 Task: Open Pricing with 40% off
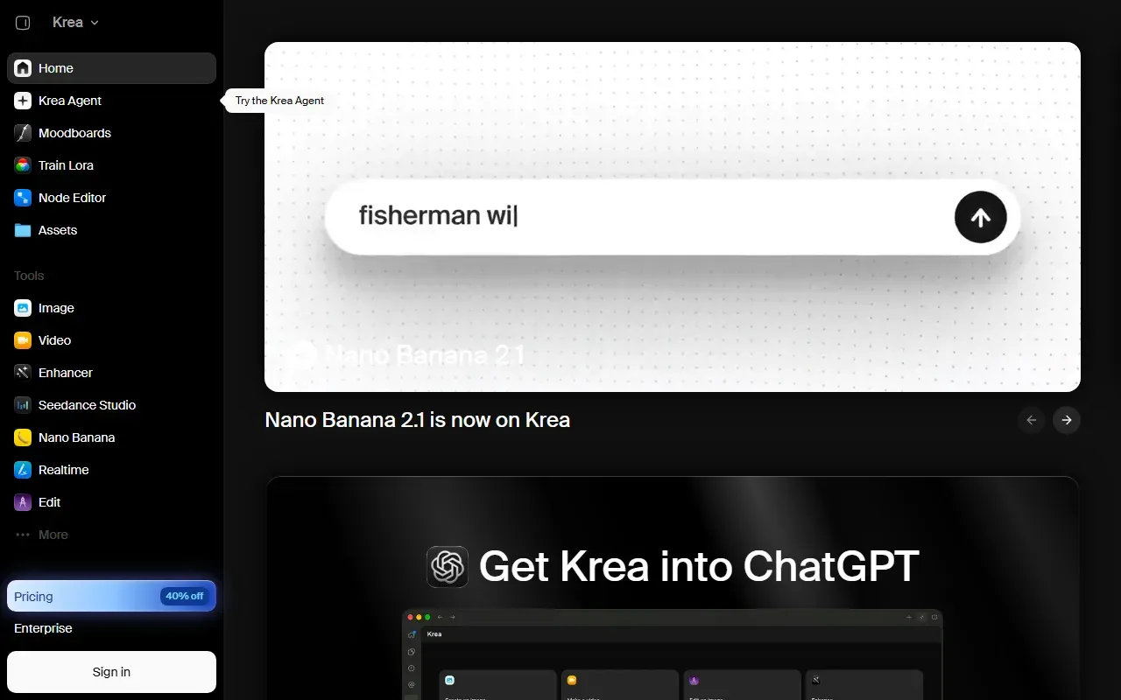tap(111, 596)
